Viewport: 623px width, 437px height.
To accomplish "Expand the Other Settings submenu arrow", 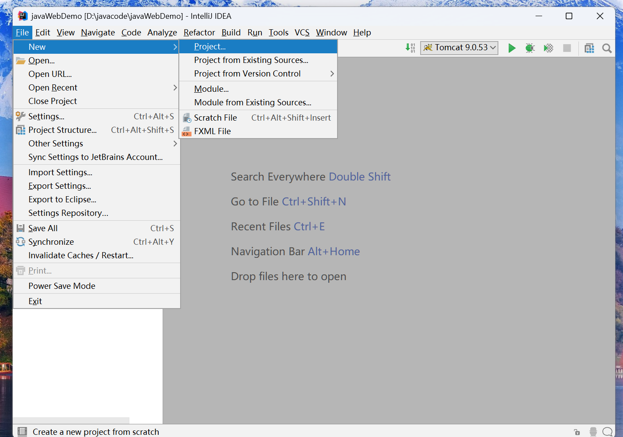I will tap(175, 143).
